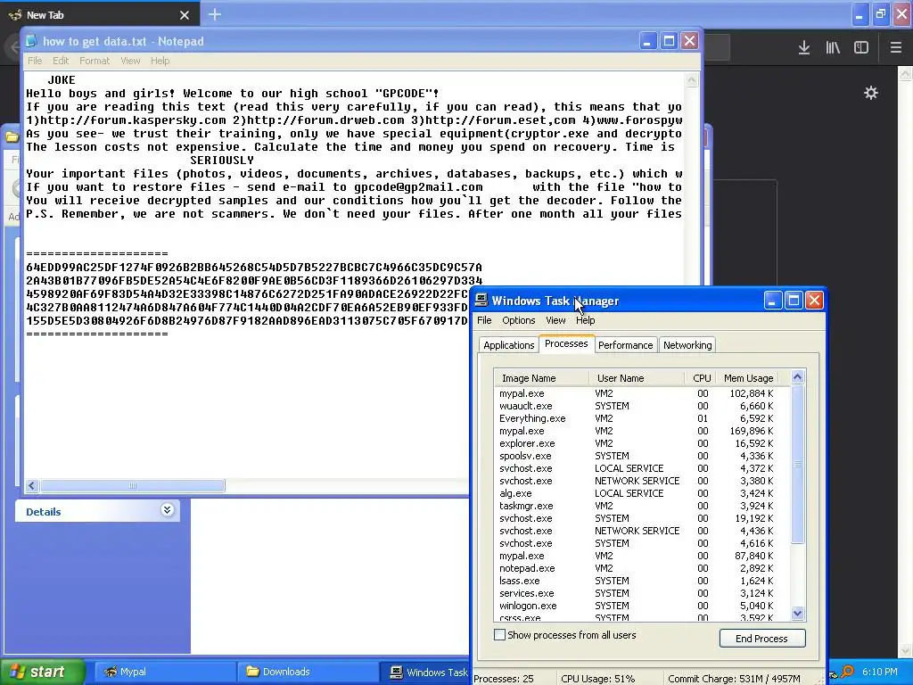The height and width of the screenshot is (685, 913).
Task: Open Notepad File menu
Action: click(x=35, y=61)
